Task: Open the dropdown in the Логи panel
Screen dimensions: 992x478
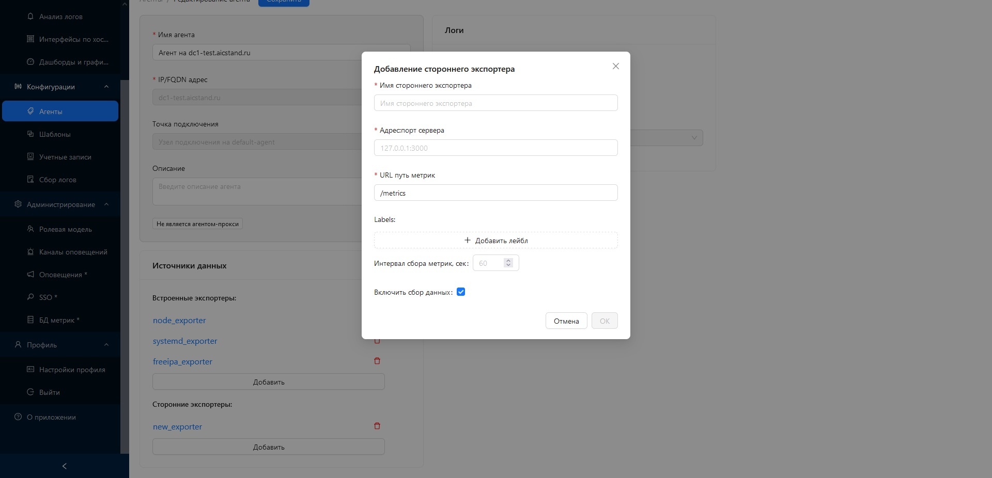Action: [x=694, y=137]
